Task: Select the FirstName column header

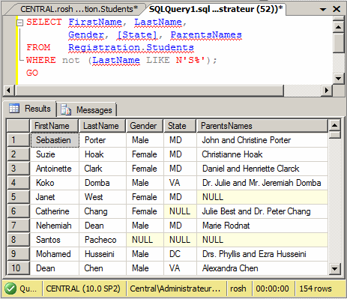Action: [54, 126]
